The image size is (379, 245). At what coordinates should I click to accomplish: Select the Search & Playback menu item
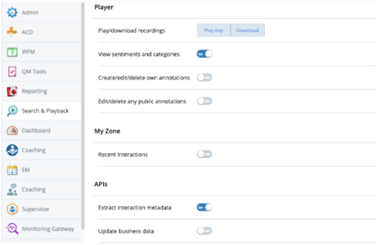point(42,111)
